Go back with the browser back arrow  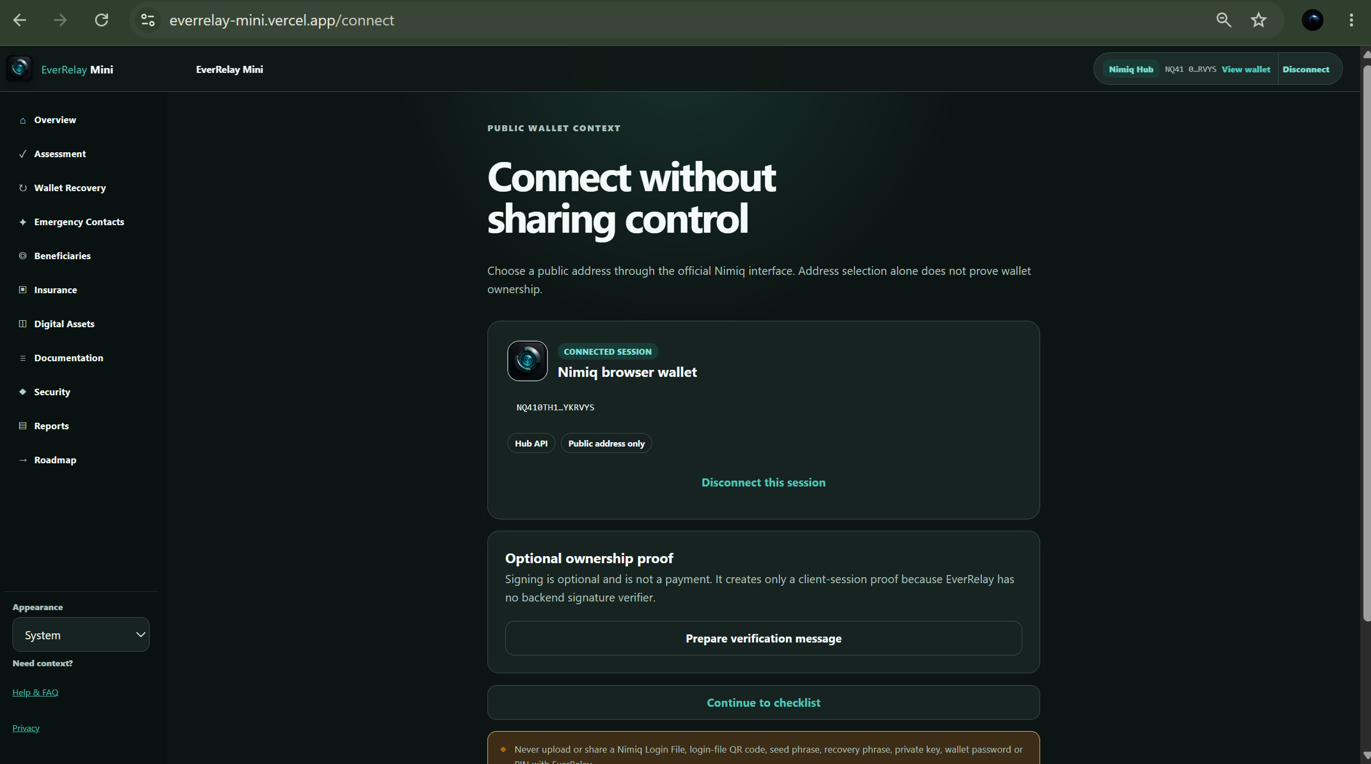tap(20, 20)
